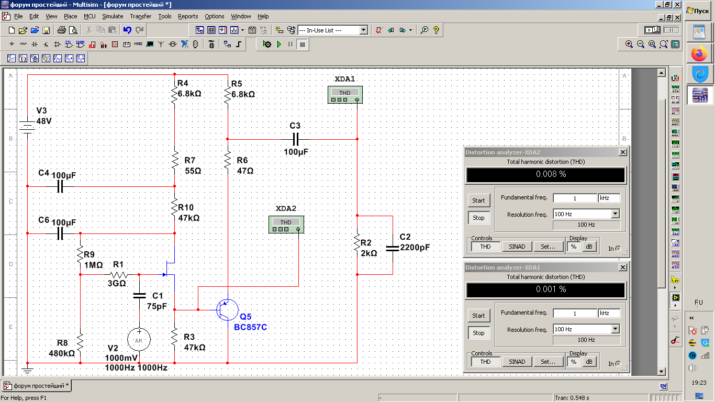The height and width of the screenshot is (402, 715).
Task: Open the Grapher icon
Action: tap(234, 30)
